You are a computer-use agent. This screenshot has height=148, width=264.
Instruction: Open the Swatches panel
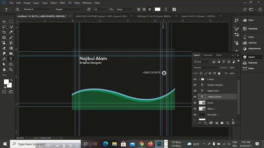(x=250, y=29)
